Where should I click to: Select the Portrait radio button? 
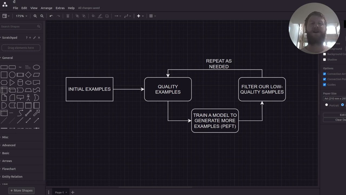tap(327, 105)
